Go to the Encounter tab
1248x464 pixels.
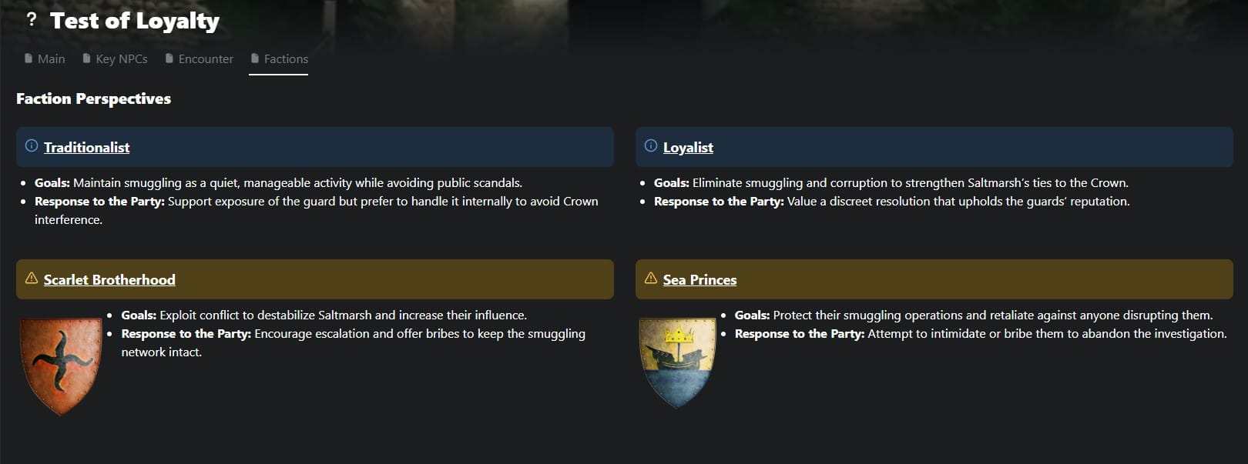pos(205,59)
